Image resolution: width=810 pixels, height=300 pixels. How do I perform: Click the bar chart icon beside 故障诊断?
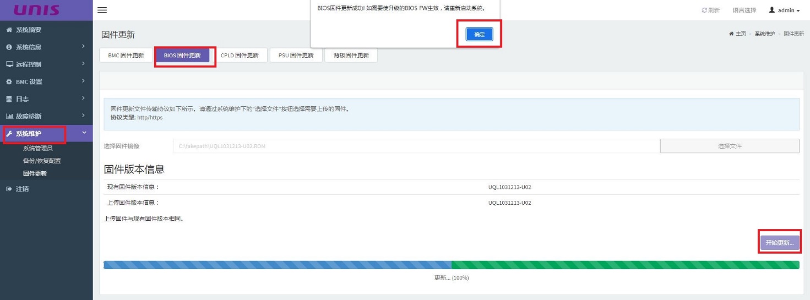(9, 116)
